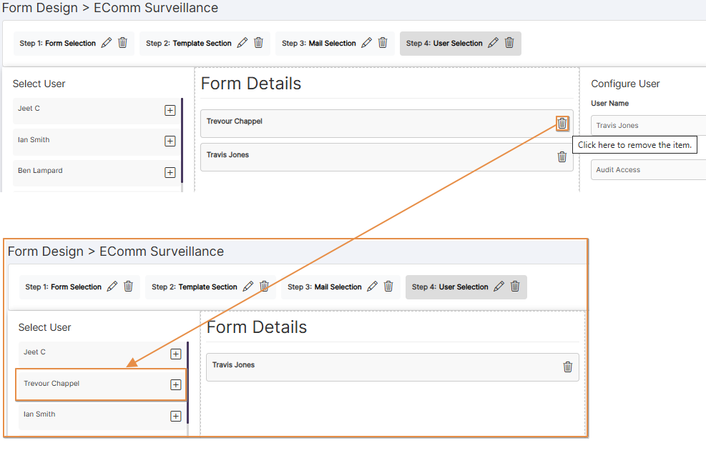706x453 pixels.
Task: Add Ian Smith using the plus icon
Action: coord(170,141)
